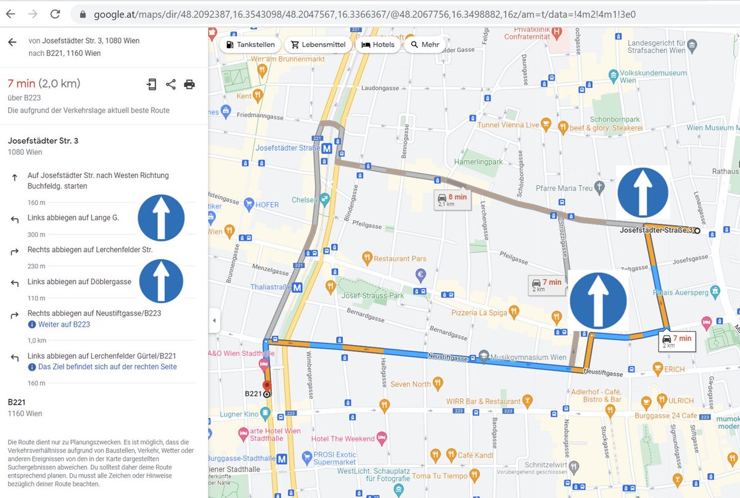Click the HOFER shopping marker
The height and width of the screenshot is (498, 740).
[249, 204]
